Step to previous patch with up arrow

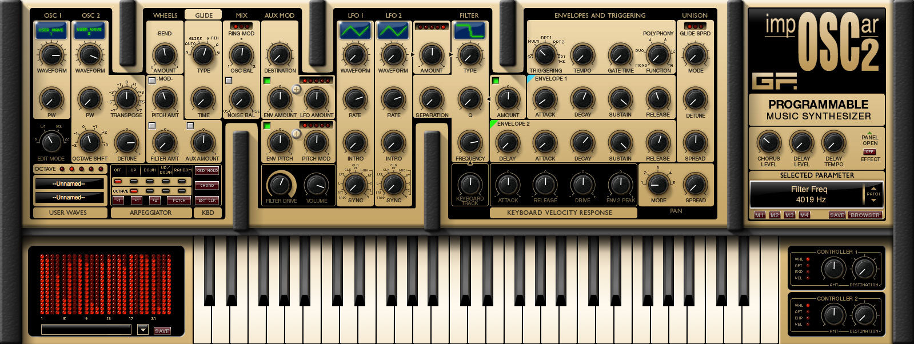[873, 188]
